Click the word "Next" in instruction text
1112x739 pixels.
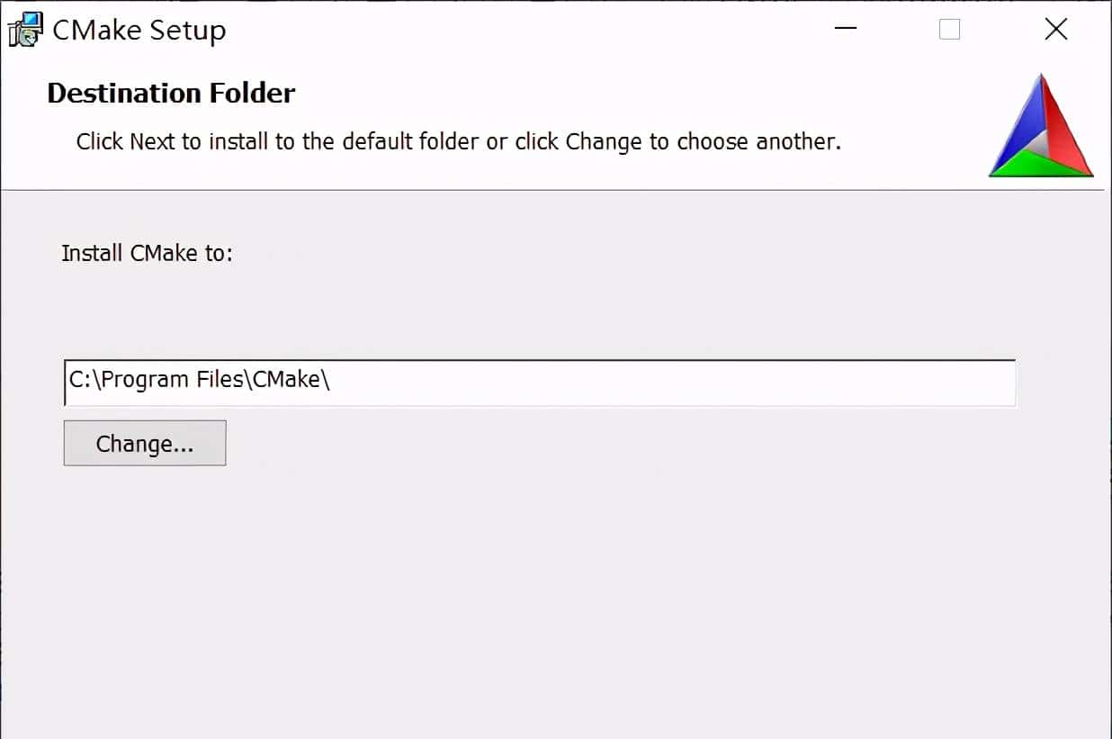point(153,141)
